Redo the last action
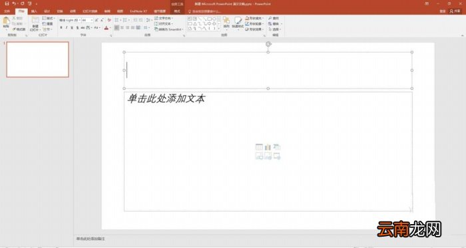Viewport: 466px width, 248px height. click(x=22, y=3)
